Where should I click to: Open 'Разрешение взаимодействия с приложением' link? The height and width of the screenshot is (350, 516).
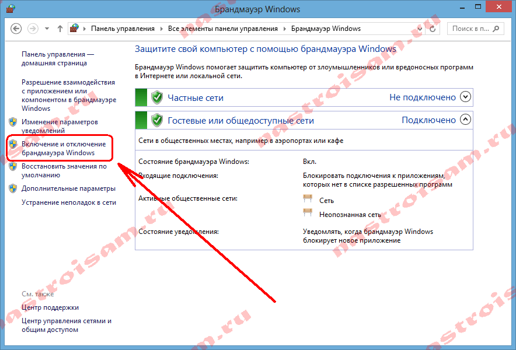pos(69,95)
